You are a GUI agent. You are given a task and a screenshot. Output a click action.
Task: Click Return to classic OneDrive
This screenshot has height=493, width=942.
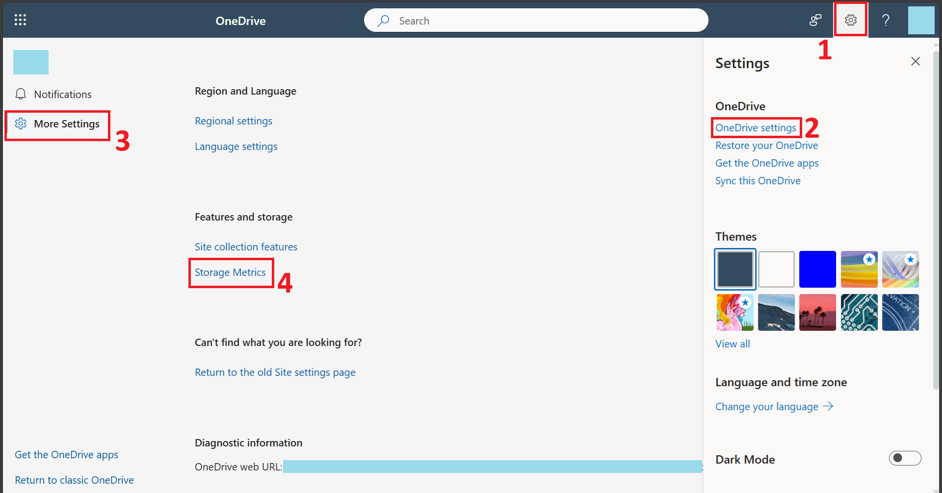[74, 480]
